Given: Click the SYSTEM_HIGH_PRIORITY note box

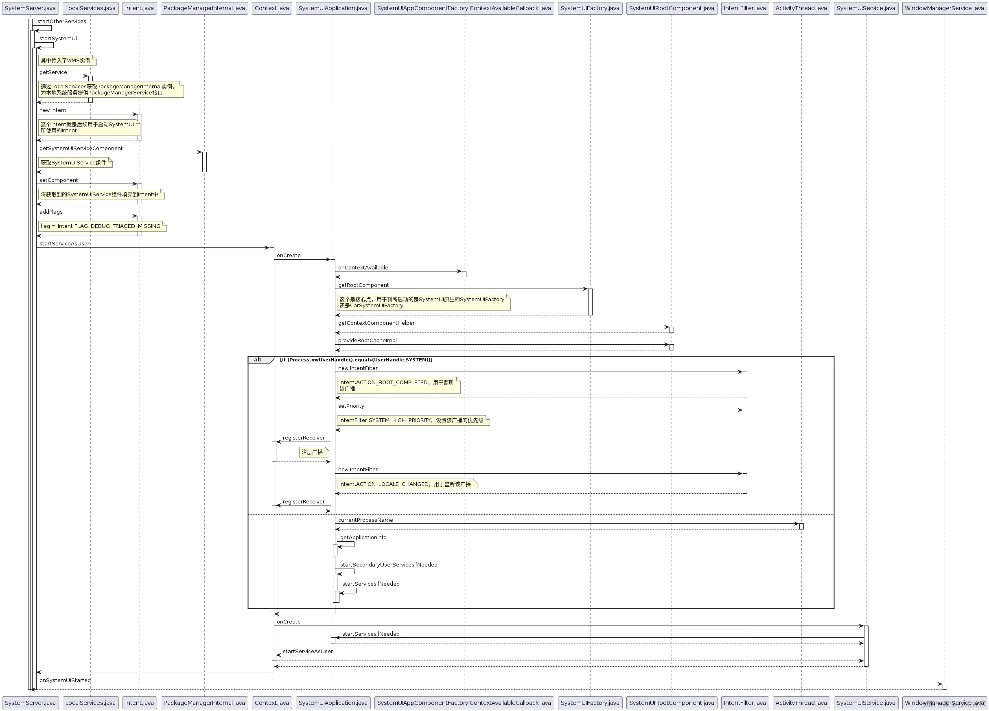Looking at the screenshot, I should tap(413, 420).
